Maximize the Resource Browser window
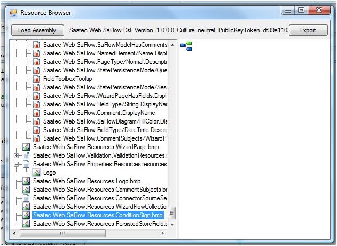This screenshot has height=246, width=337. 301,10
